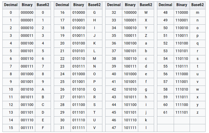
Task: Select Base62 character uppercase F
Action: click(43, 128)
